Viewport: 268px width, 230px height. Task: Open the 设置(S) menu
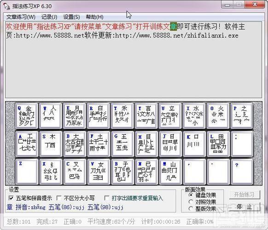[x=71, y=17]
